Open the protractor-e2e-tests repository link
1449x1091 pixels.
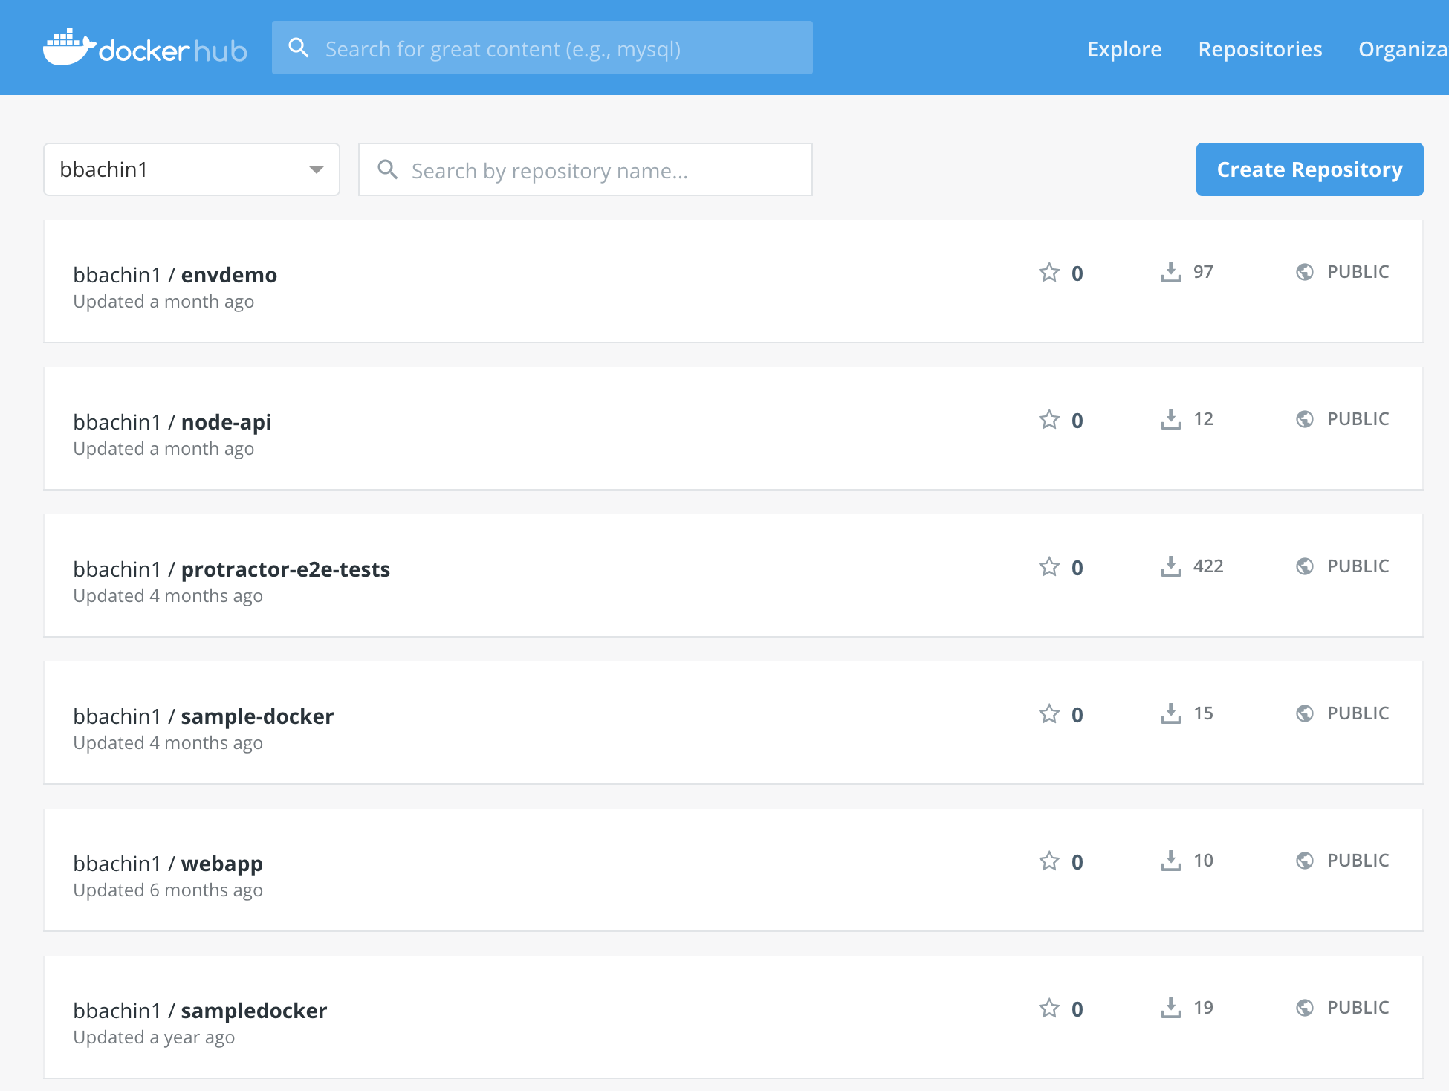click(285, 569)
